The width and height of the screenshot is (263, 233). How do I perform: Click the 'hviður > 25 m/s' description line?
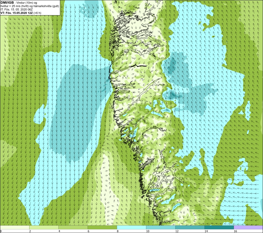coord(30,6)
